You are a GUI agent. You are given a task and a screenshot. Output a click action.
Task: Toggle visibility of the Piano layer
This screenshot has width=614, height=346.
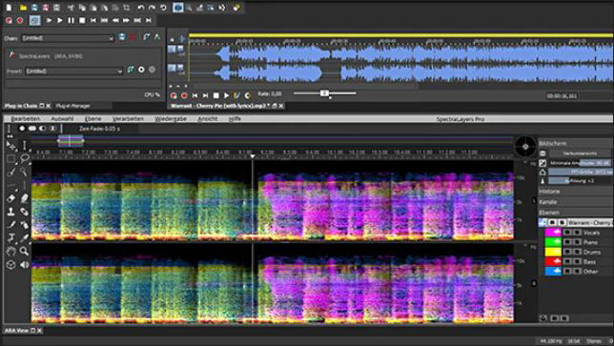[x=567, y=242]
